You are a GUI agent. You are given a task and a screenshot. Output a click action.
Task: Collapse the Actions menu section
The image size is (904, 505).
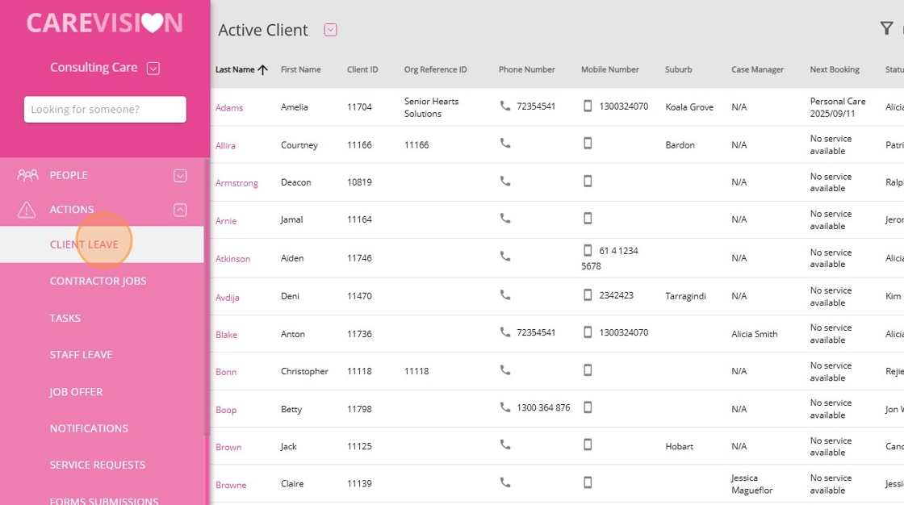click(x=180, y=210)
